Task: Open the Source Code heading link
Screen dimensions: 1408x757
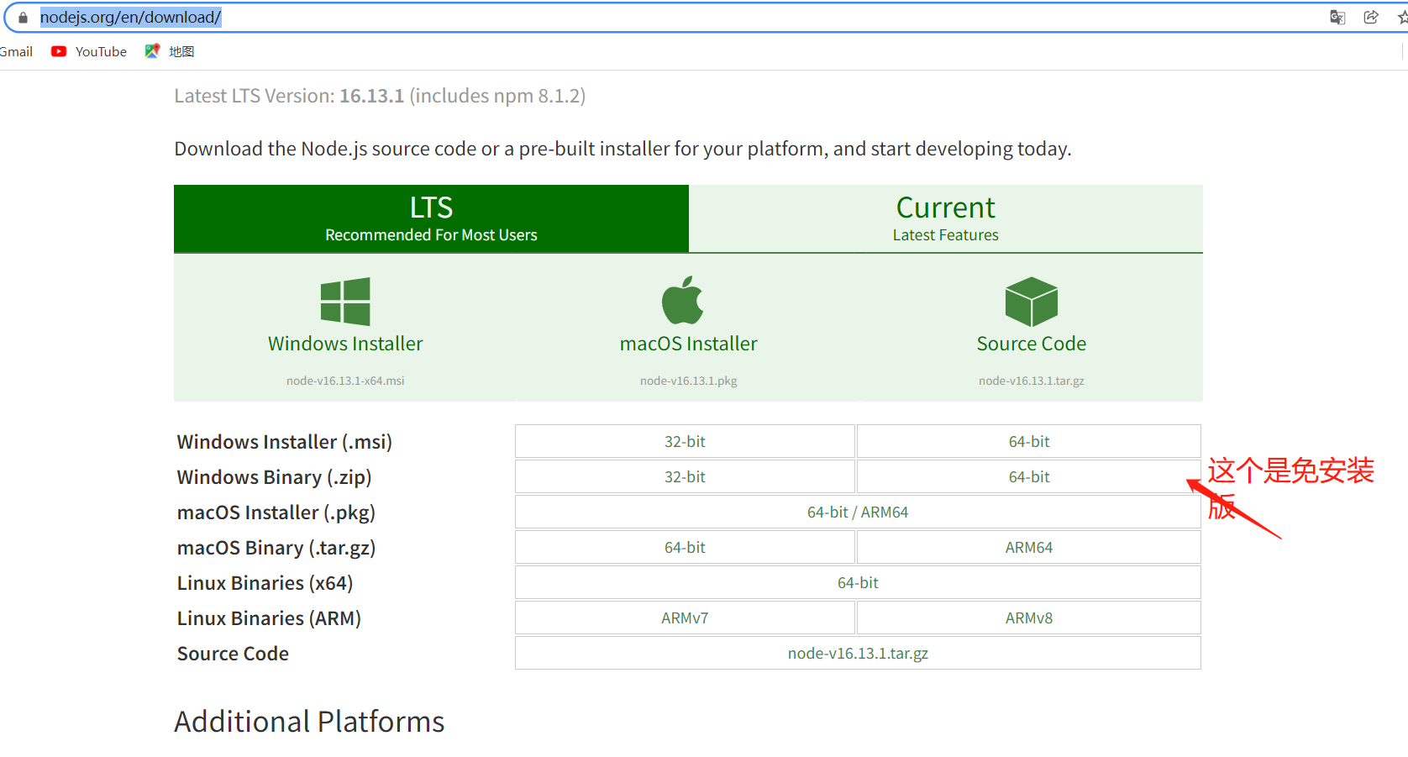Action: click(x=1032, y=344)
